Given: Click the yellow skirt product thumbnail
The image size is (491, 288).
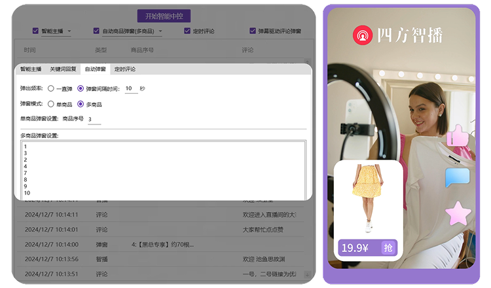Looking at the screenshot, I should coord(368,199).
